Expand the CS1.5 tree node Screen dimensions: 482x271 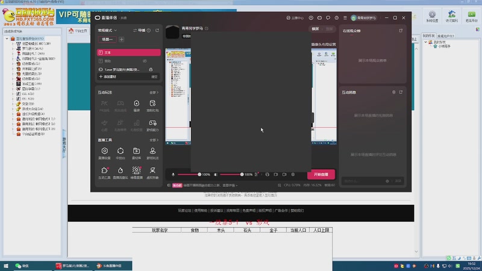(x=13, y=99)
